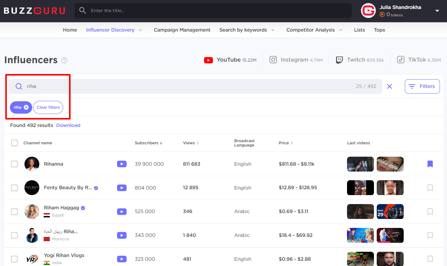Switch to the Twitch tab
Screen dimensions: 447x266
click(x=360, y=60)
